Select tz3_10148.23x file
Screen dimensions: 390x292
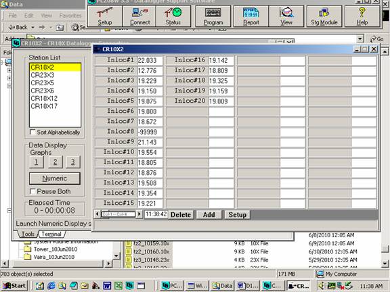(x=152, y=260)
